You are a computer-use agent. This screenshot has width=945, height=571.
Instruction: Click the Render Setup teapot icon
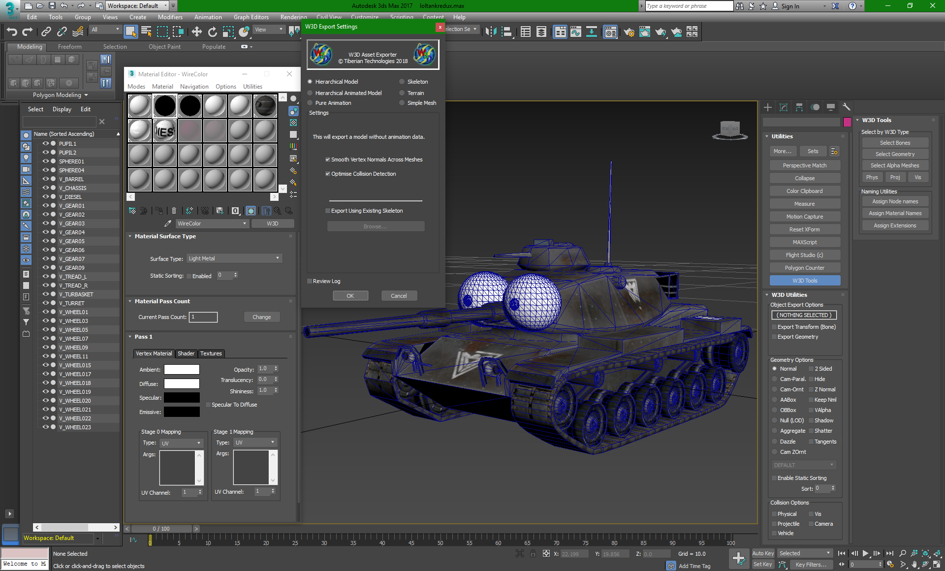(x=629, y=32)
